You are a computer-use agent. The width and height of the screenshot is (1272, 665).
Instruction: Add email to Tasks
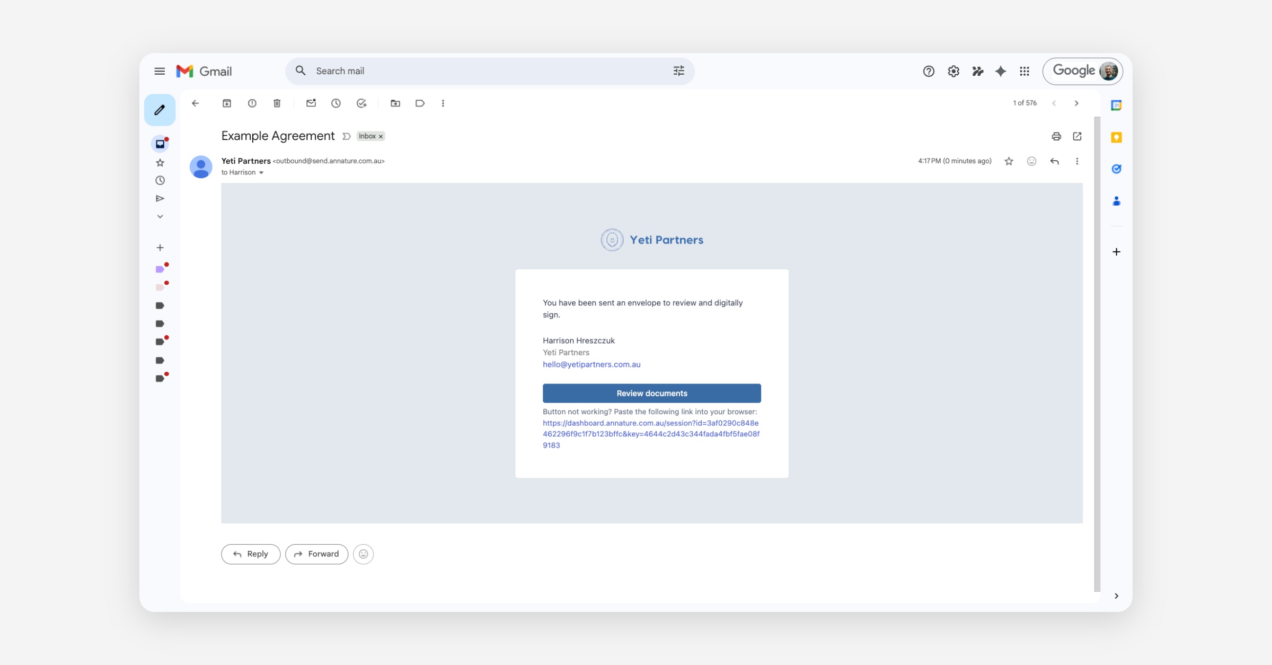click(361, 103)
